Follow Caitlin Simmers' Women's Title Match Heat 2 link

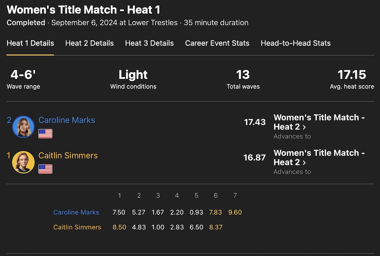click(x=319, y=157)
